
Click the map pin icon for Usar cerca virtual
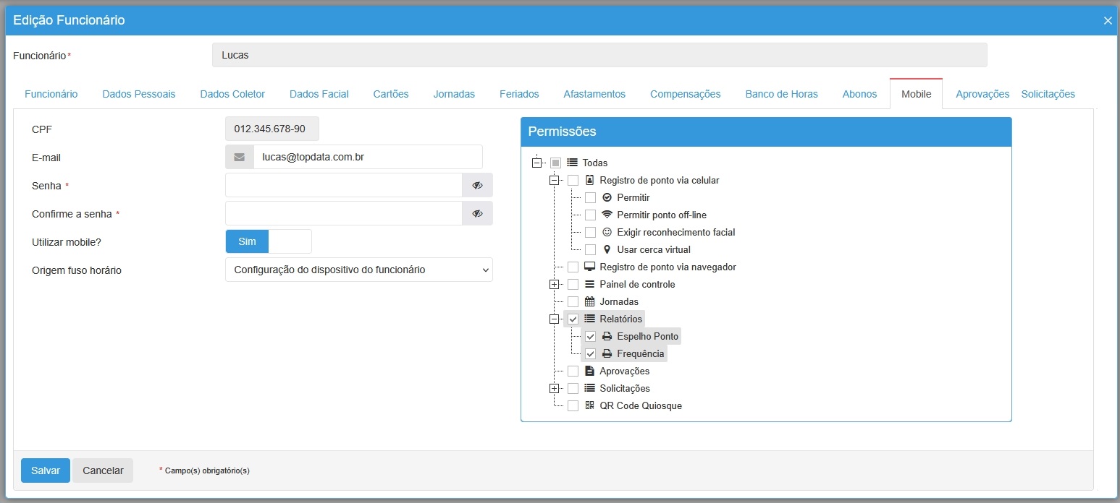[x=607, y=249]
